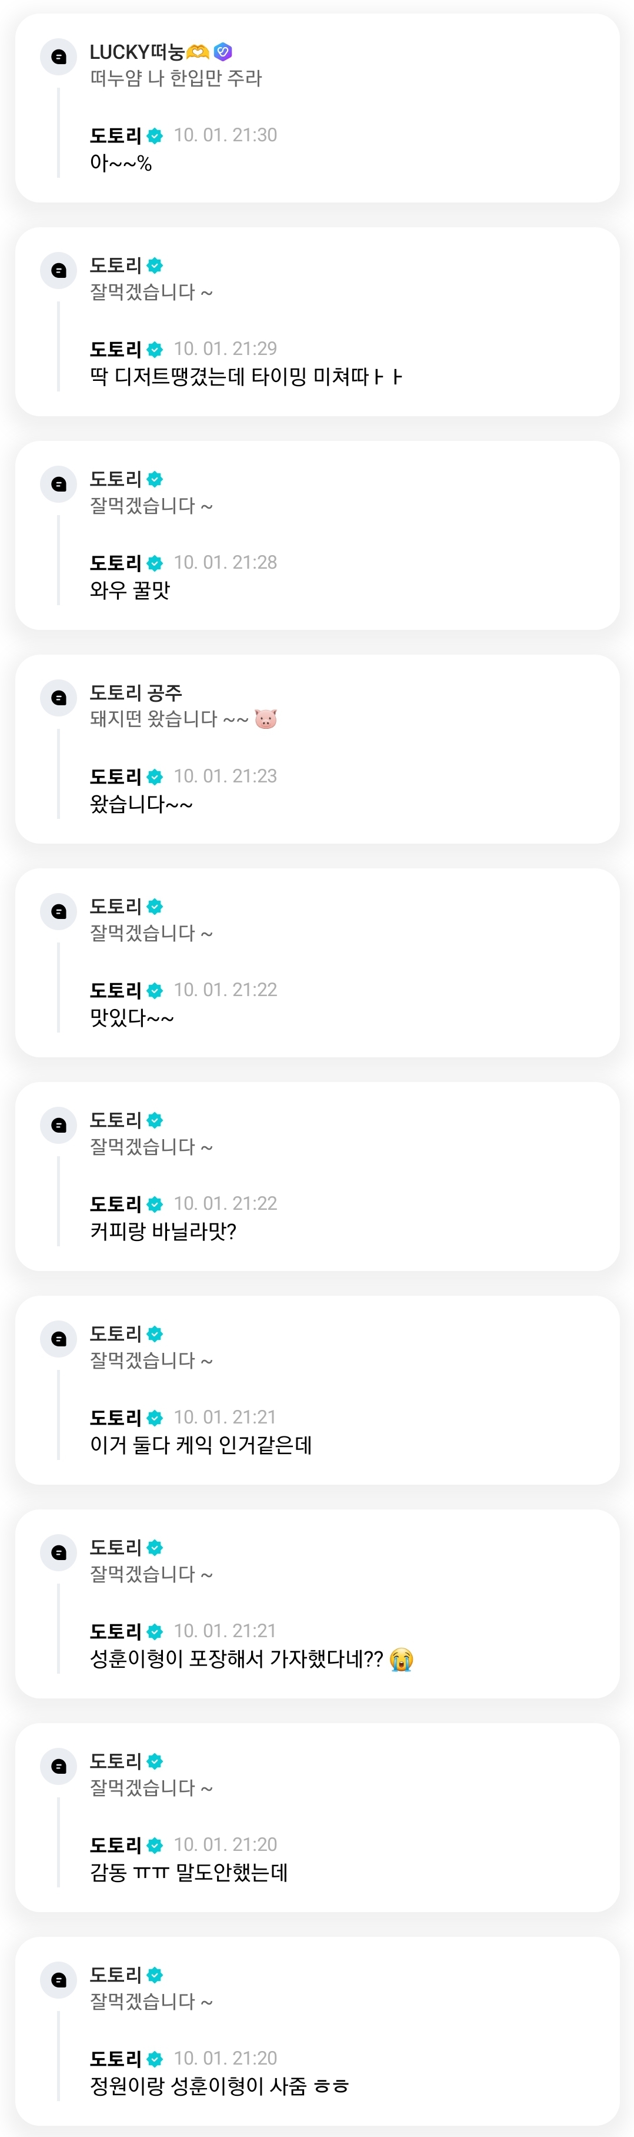Click the purple shield badge next to LUCKY떠눙
The width and height of the screenshot is (634, 2137).
click(x=222, y=52)
